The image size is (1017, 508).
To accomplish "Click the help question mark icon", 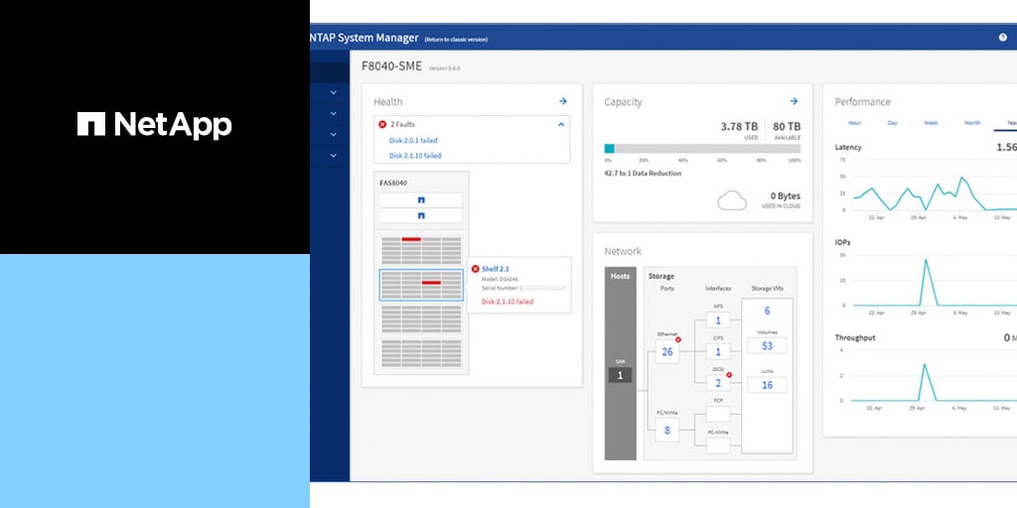I will [1002, 38].
